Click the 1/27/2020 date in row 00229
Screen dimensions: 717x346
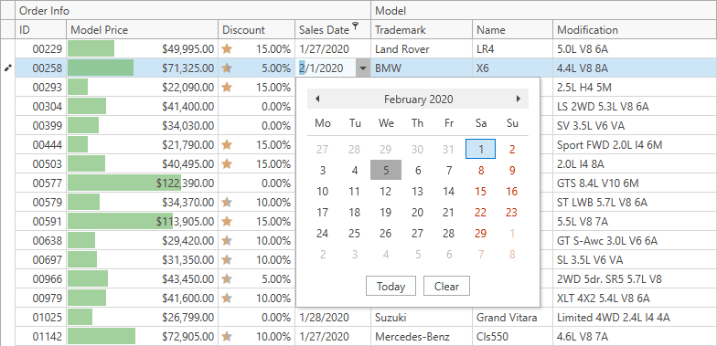333,49
